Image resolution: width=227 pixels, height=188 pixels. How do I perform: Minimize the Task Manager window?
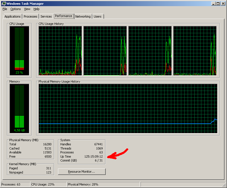tap(213, 4)
